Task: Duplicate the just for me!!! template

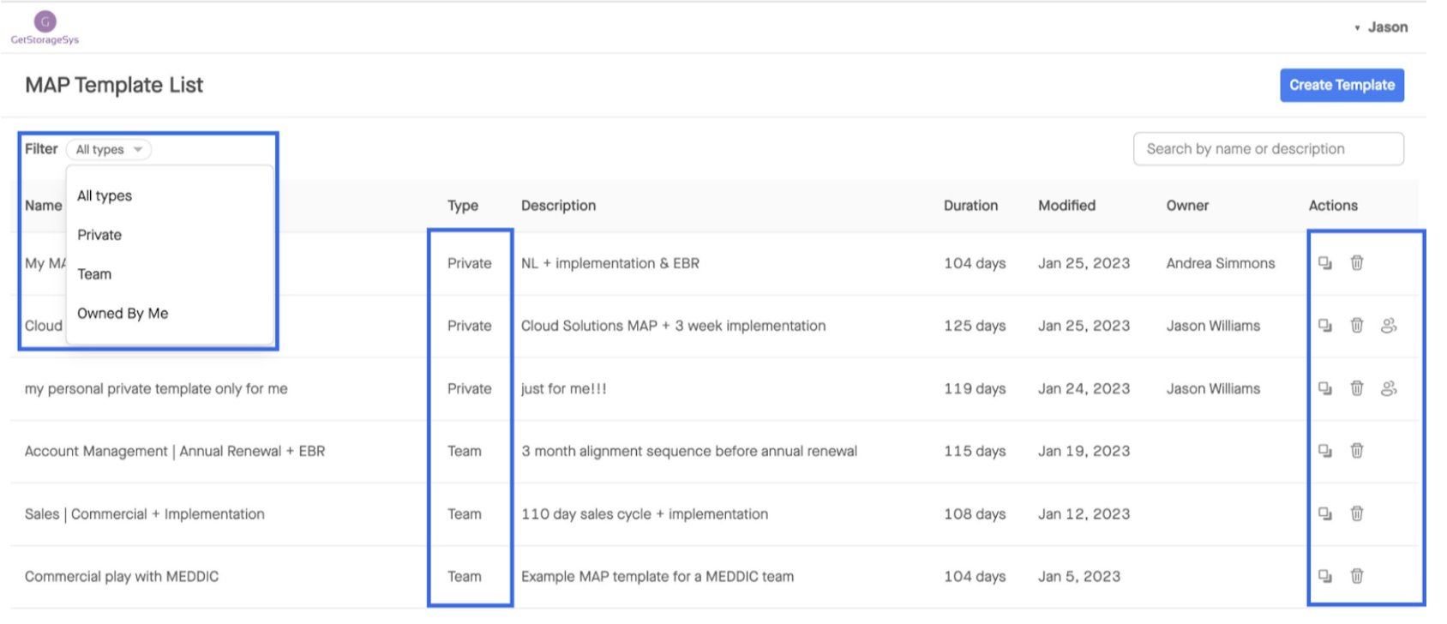Action: [1325, 388]
